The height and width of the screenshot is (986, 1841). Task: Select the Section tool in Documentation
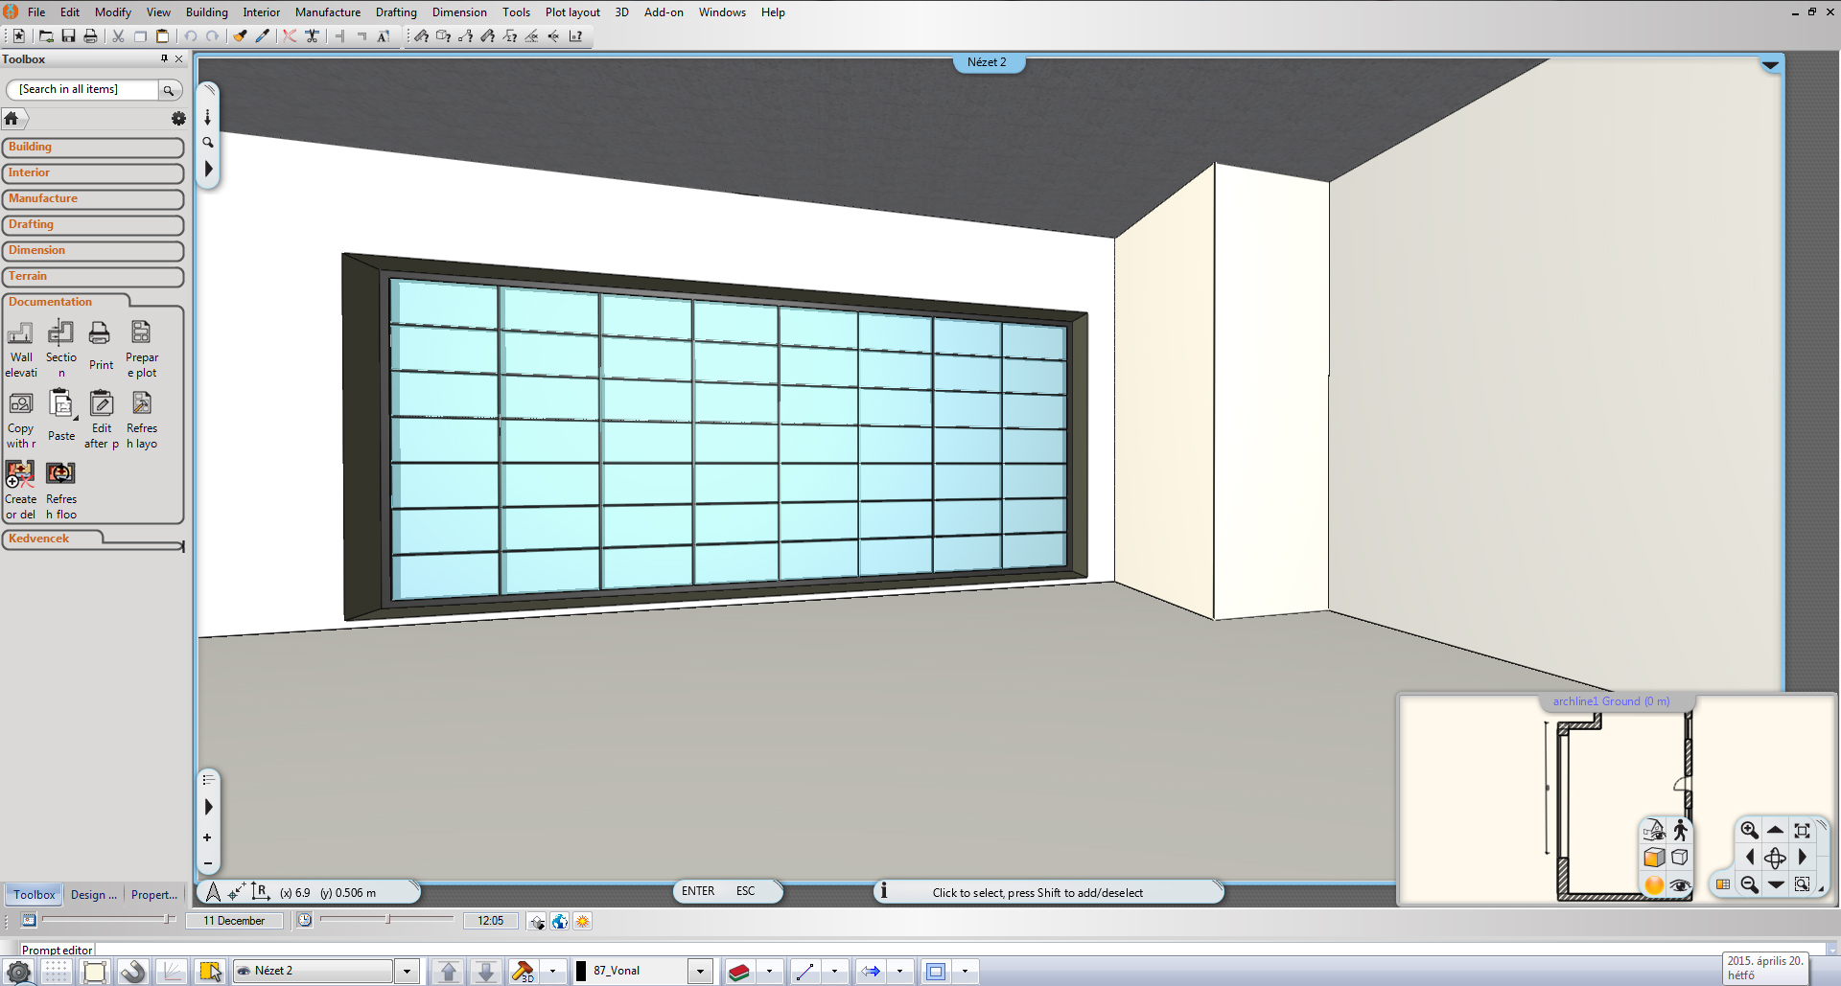pyautogui.click(x=60, y=333)
